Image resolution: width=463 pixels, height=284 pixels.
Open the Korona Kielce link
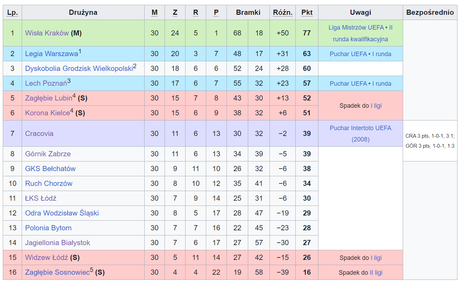[47, 113]
